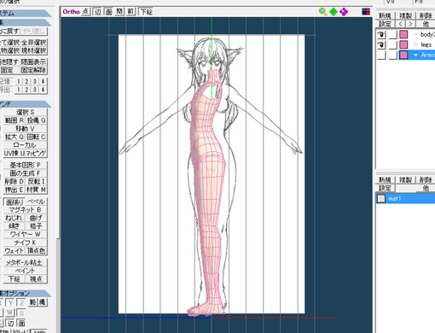Select the マッピング mapping tool
Image resolution: width=435 pixels, height=333 pixels.
tap(37, 153)
